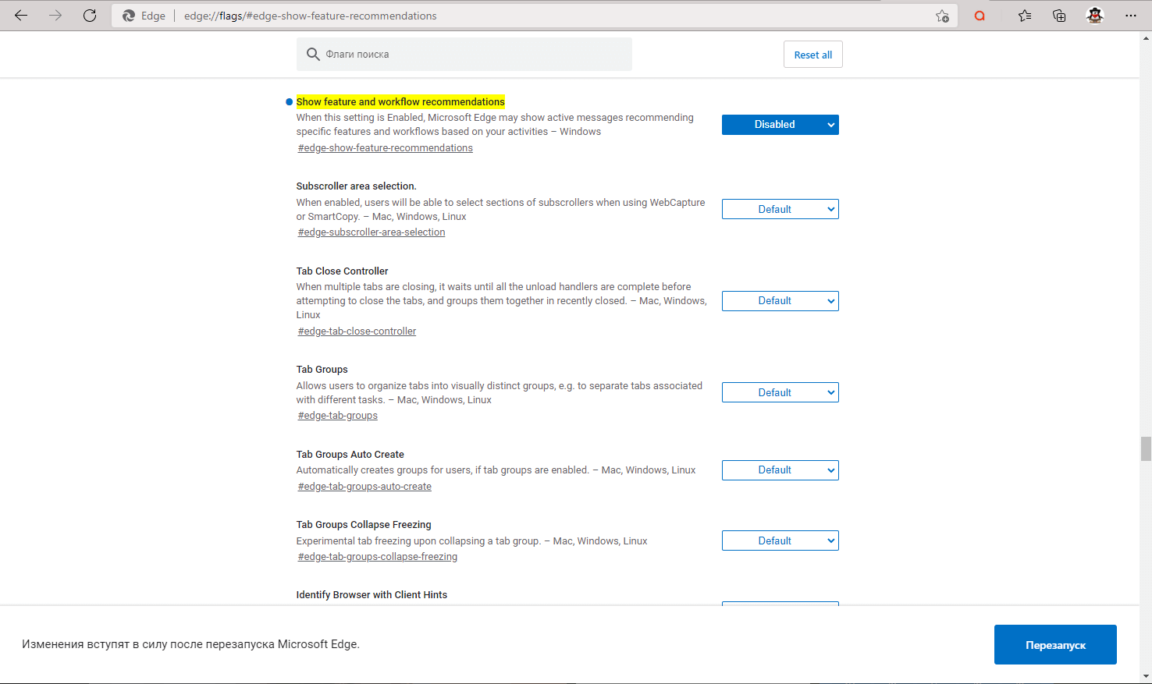Open the Settings and more menu
The image size is (1152, 684).
click(x=1131, y=16)
